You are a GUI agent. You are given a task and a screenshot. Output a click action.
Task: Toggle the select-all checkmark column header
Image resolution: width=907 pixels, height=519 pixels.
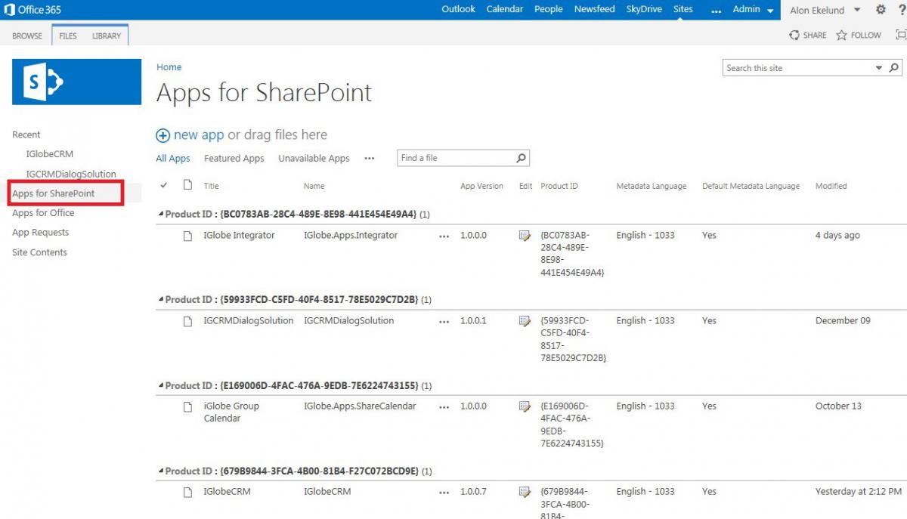[x=164, y=185]
